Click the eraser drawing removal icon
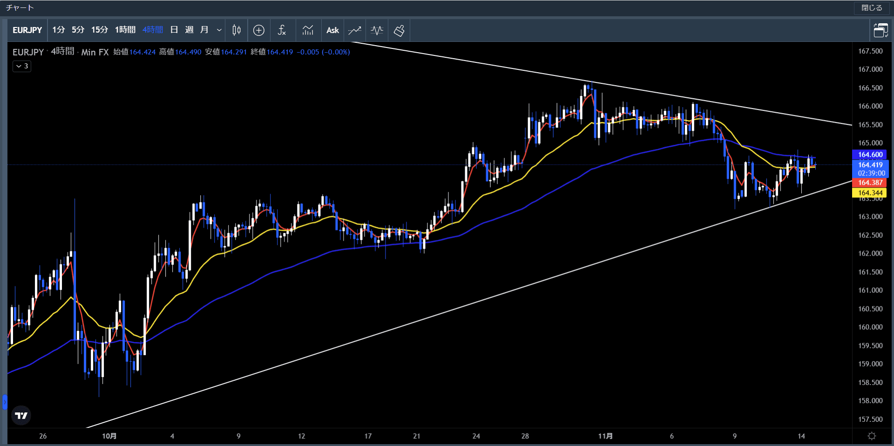 [x=399, y=30]
